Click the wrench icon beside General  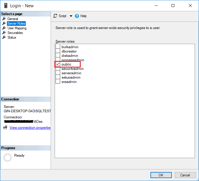pos(4,19)
